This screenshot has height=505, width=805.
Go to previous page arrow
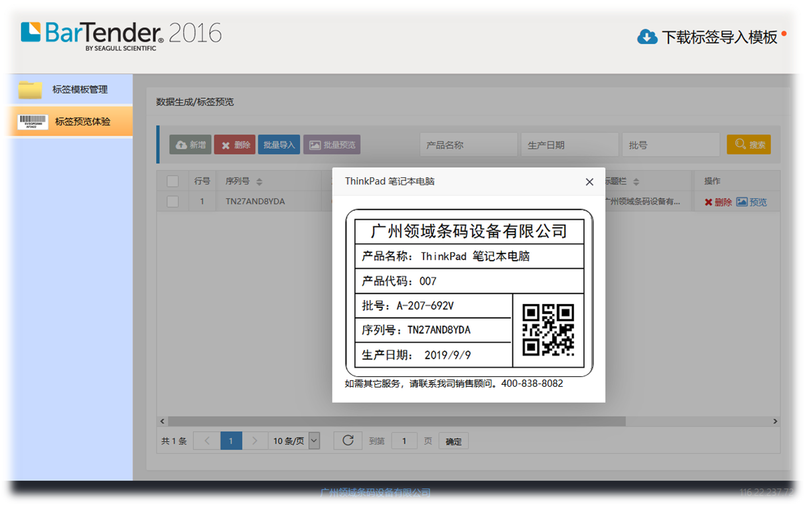[206, 441]
